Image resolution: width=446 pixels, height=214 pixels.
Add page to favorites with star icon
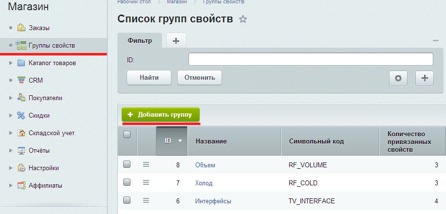click(242, 19)
